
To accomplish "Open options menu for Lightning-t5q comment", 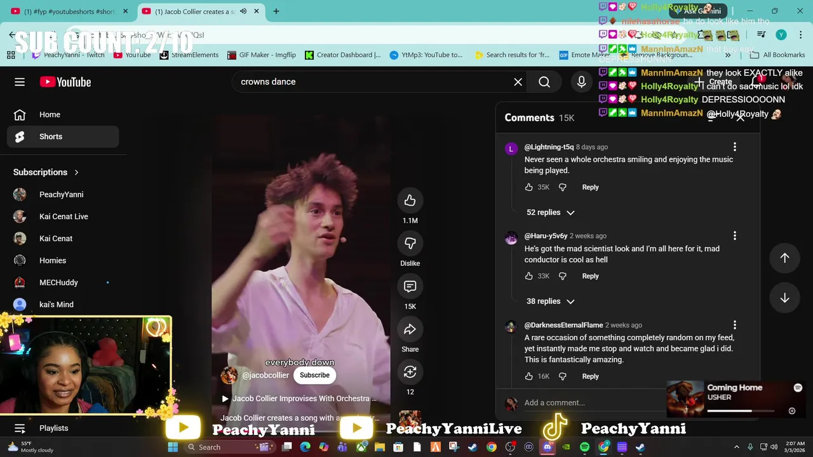I will click(734, 147).
